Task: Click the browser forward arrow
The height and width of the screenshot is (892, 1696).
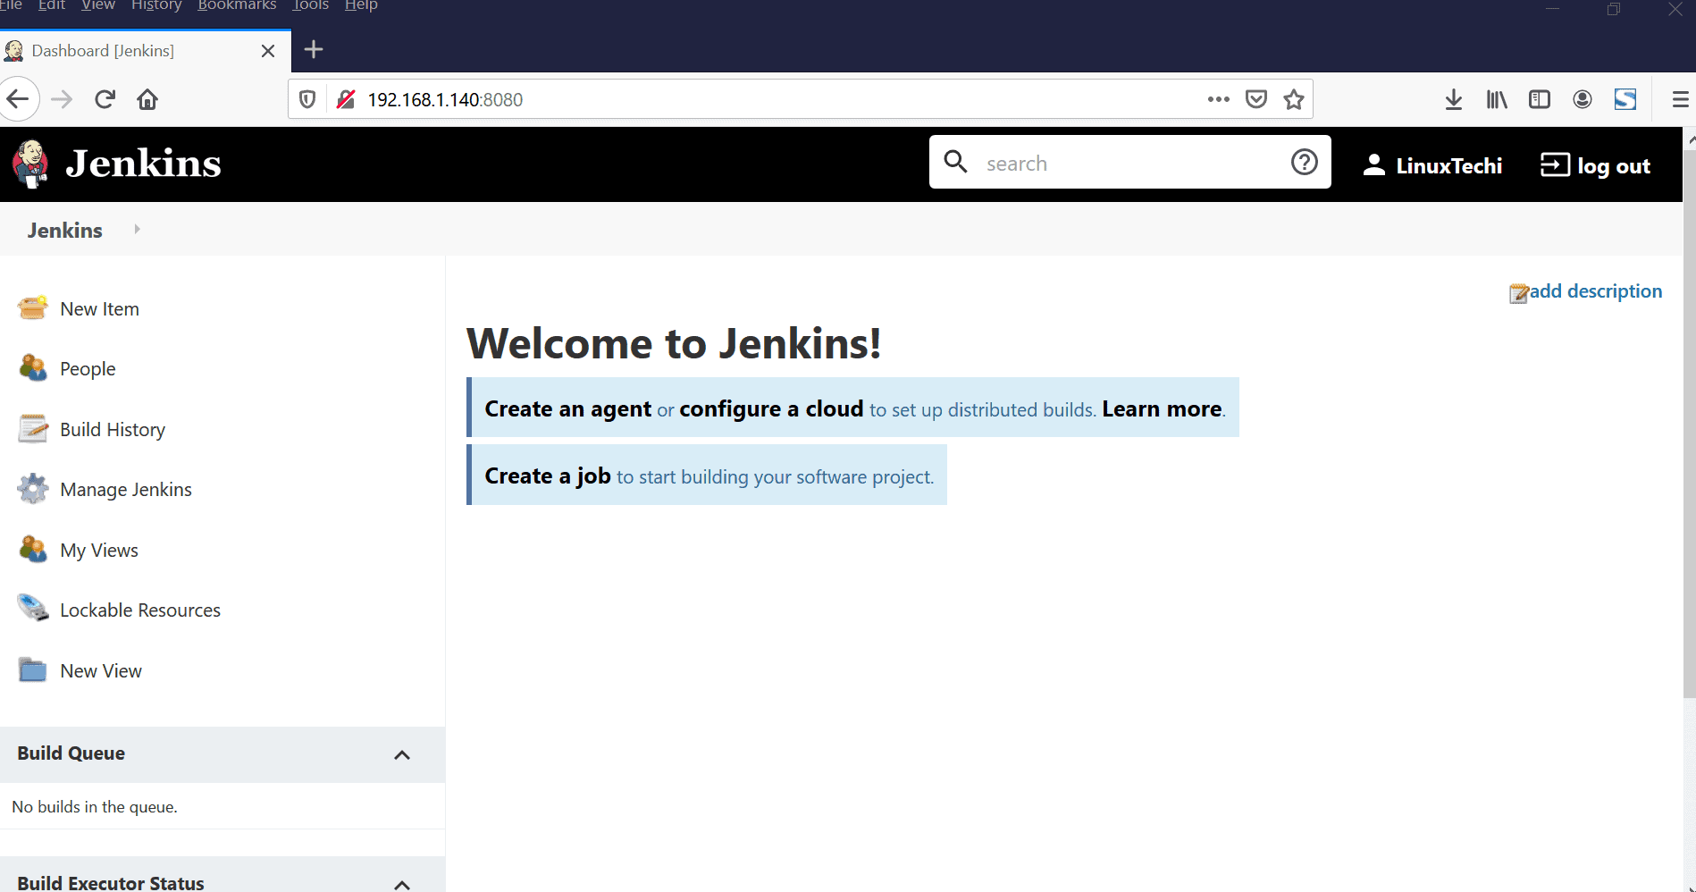Action: click(x=62, y=99)
